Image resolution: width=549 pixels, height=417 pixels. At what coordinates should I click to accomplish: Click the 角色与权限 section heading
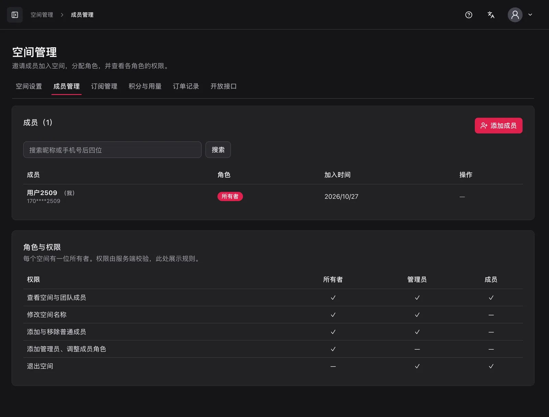coord(42,247)
